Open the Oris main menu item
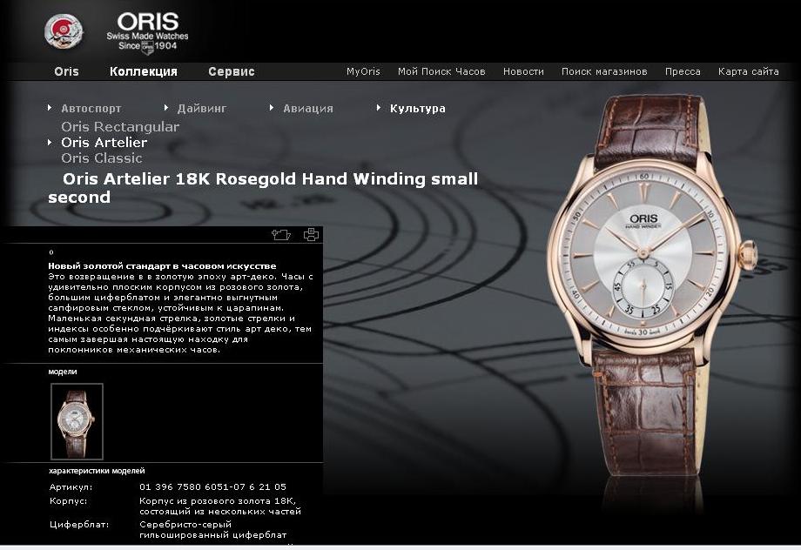The height and width of the screenshot is (550, 801). click(66, 71)
